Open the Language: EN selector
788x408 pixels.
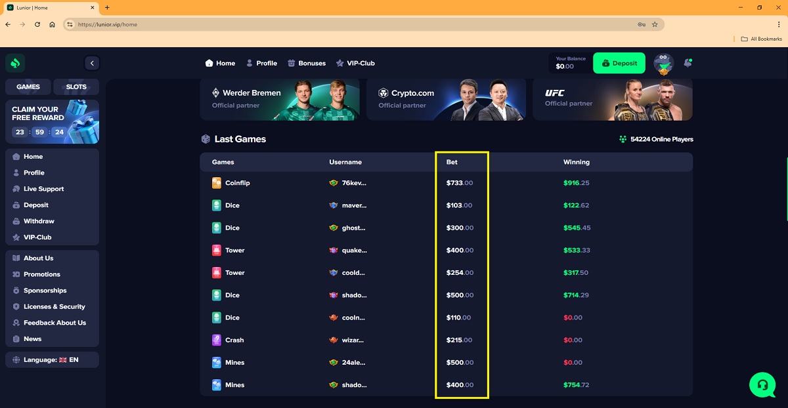pos(52,359)
